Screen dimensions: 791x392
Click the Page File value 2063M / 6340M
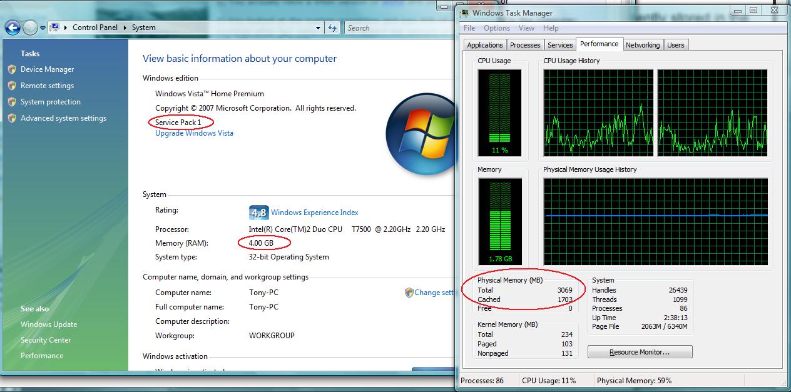663,326
